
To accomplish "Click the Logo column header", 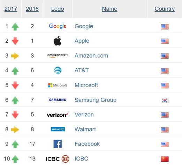I will pos(58,9).
